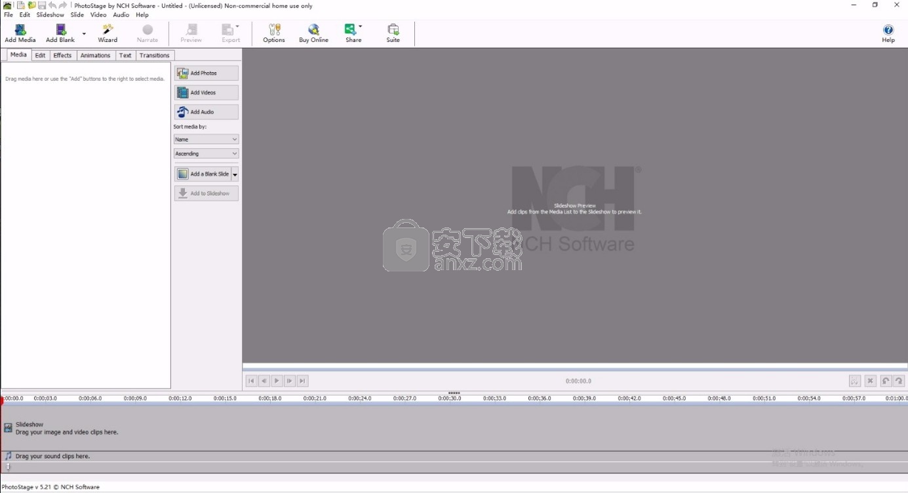This screenshot has height=493, width=908.
Task: Open the Slide menu
Action: 77,14
